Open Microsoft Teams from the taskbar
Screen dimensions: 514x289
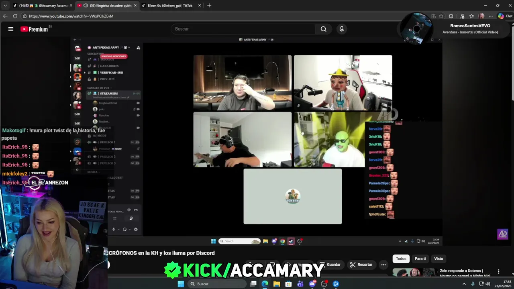[300, 284]
